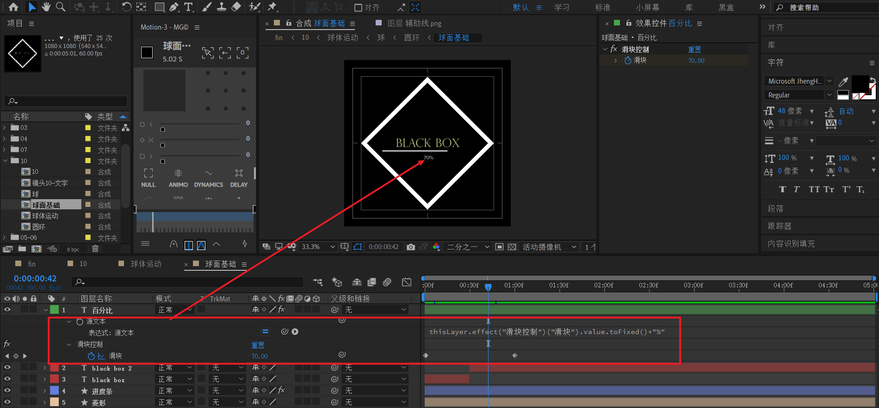The height and width of the screenshot is (408, 879).
Task: Click the delete trash icon in Project panel
Action: click(95, 249)
